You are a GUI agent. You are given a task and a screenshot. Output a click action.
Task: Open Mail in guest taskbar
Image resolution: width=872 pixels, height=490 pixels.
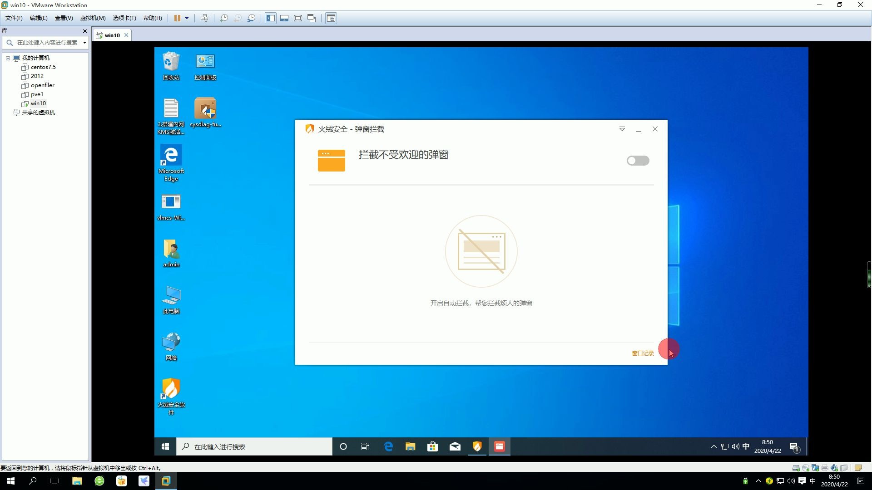point(455,446)
